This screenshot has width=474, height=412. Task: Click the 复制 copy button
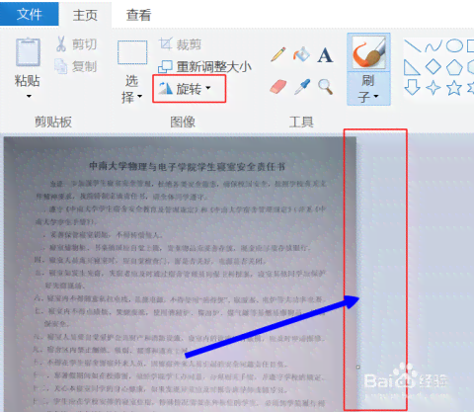(x=76, y=66)
